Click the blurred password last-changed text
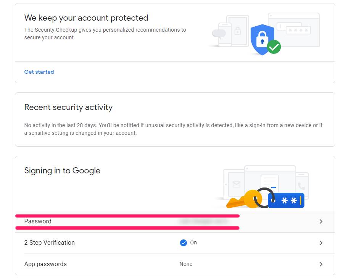Viewport: 346px width, 278px height. pos(203,221)
